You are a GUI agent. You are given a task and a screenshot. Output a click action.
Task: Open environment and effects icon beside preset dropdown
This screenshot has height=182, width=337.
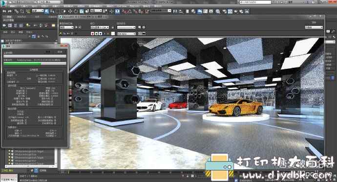click(144, 27)
